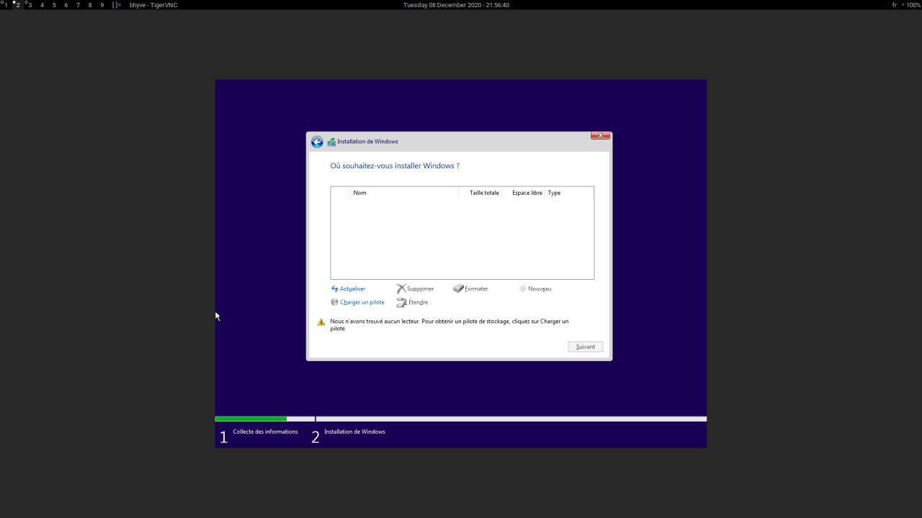Switch to workspace 5 in the top bar
The image size is (922, 518).
[x=54, y=5]
